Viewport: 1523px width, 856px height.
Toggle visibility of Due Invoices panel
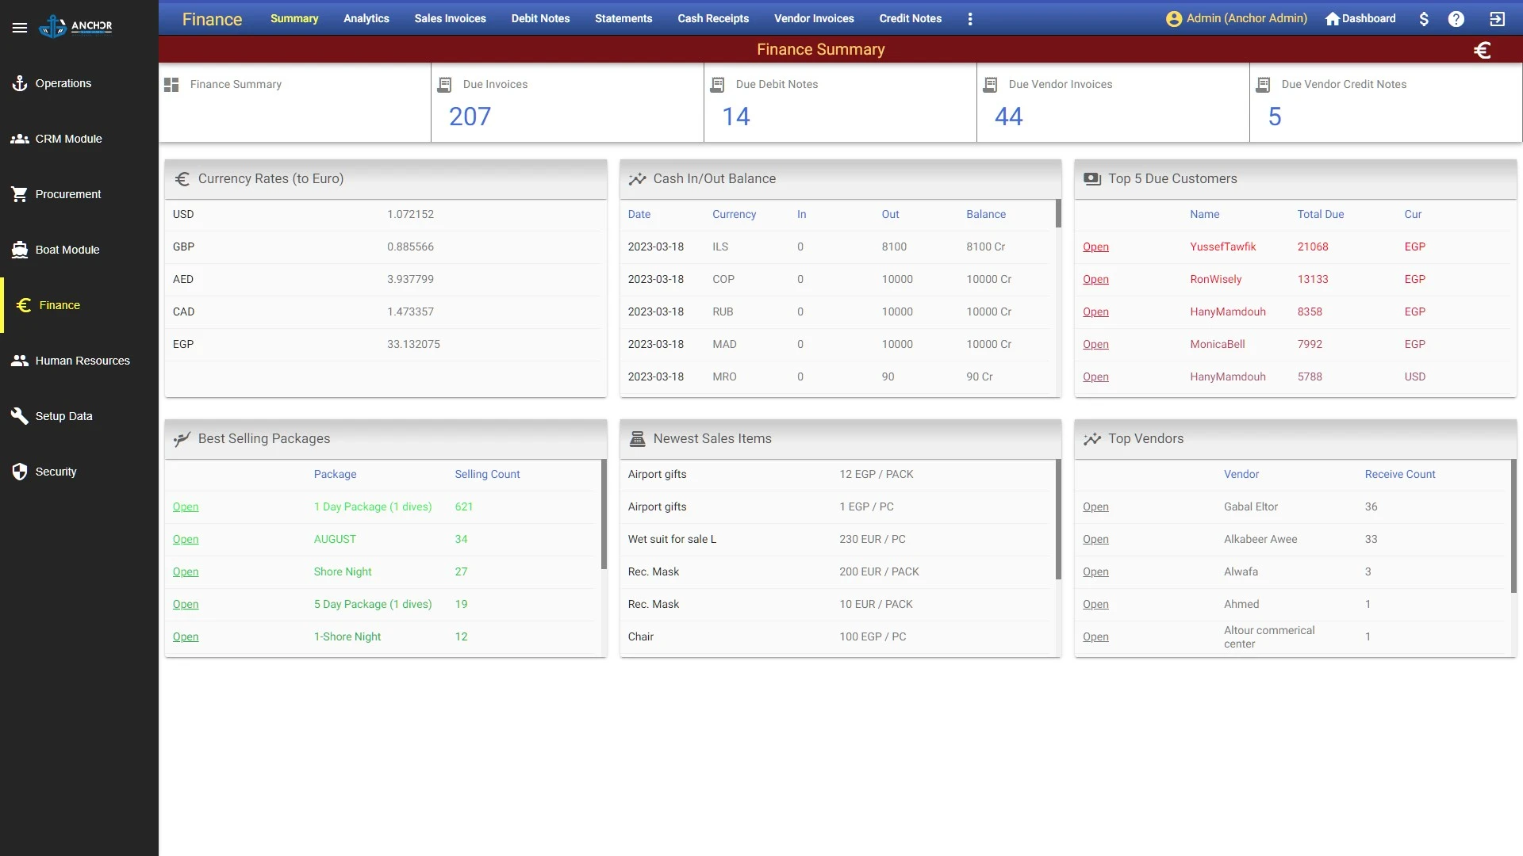click(444, 83)
